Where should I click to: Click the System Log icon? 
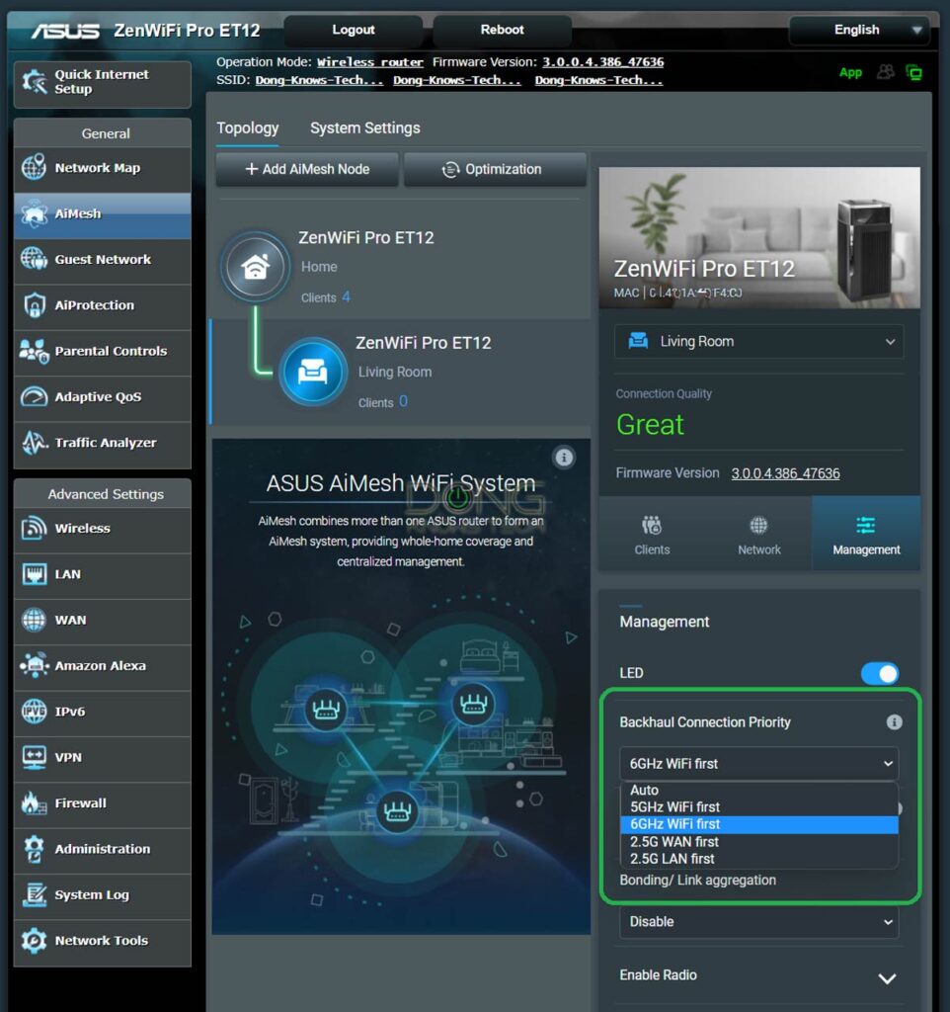pos(34,894)
